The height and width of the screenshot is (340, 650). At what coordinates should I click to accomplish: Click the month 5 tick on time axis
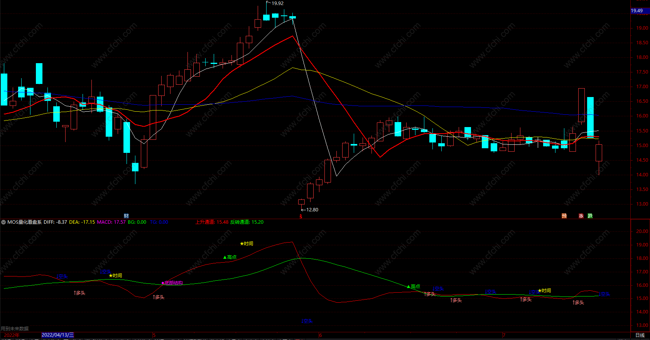154,335
